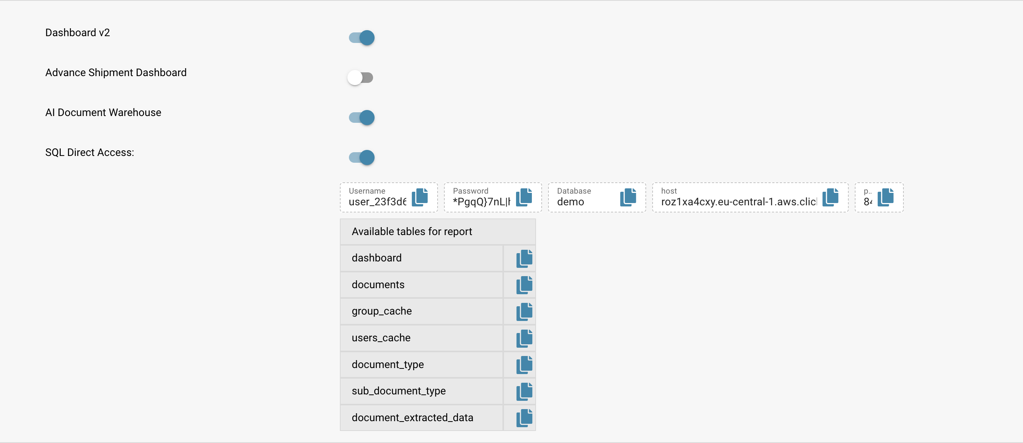1023x443 pixels.
Task: Copy the document_extracted_data table name
Action: (524, 418)
